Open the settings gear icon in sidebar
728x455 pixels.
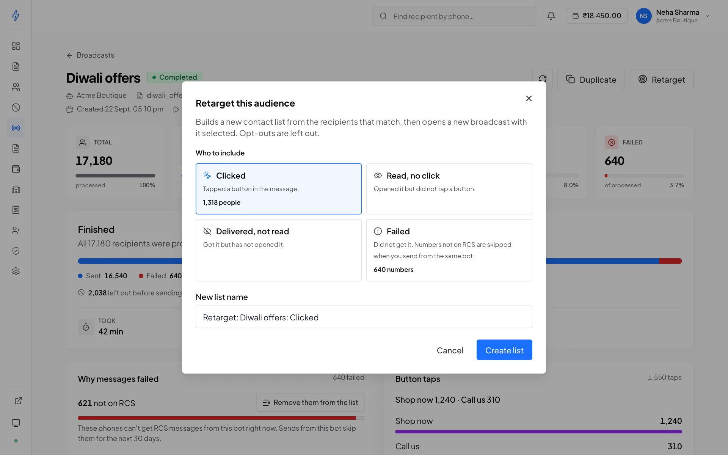[x=16, y=271]
